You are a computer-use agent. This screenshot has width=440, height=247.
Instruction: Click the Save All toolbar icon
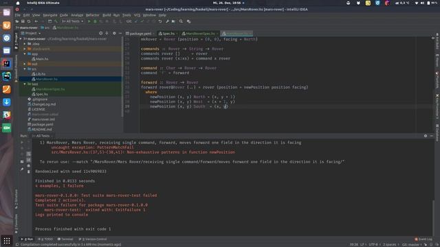click(23, 21)
